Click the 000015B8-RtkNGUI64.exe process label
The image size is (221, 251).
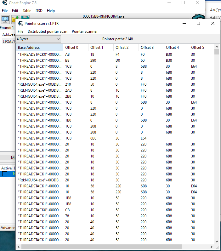[x=104, y=16]
